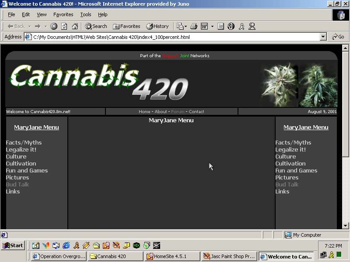
Task: Click inside the Address bar field
Action: coord(175,37)
